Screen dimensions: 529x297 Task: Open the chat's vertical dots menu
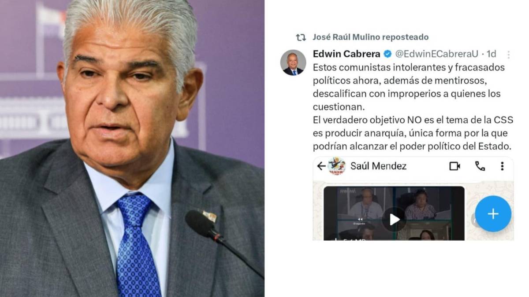click(x=502, y=166)
